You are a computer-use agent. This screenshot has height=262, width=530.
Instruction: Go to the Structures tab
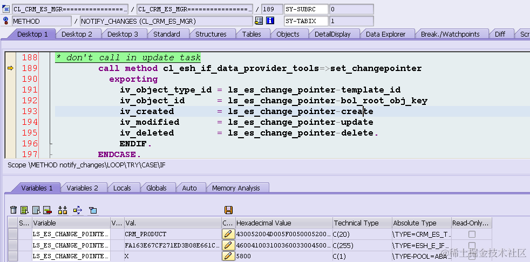pos(211,34)
